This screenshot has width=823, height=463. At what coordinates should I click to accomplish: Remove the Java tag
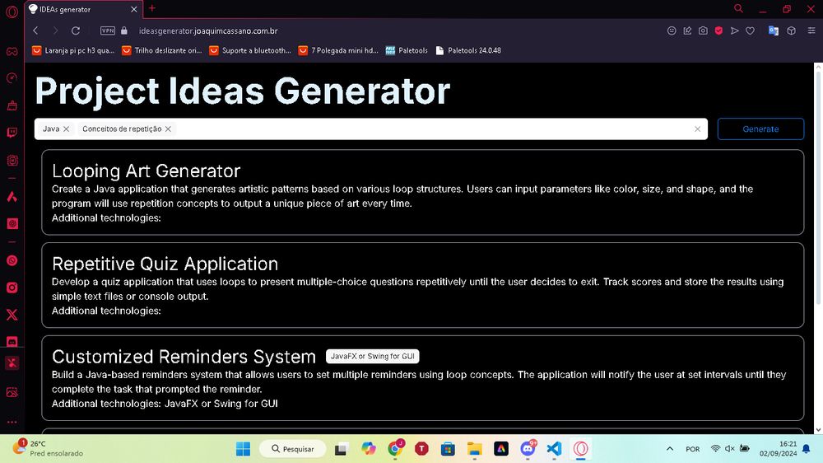(66, 129)
